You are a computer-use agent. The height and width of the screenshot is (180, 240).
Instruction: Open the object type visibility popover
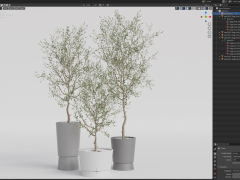click(x=177, y=8)
